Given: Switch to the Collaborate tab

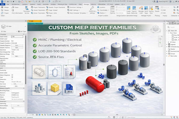Looking at the screenshot, I should 73,4.
